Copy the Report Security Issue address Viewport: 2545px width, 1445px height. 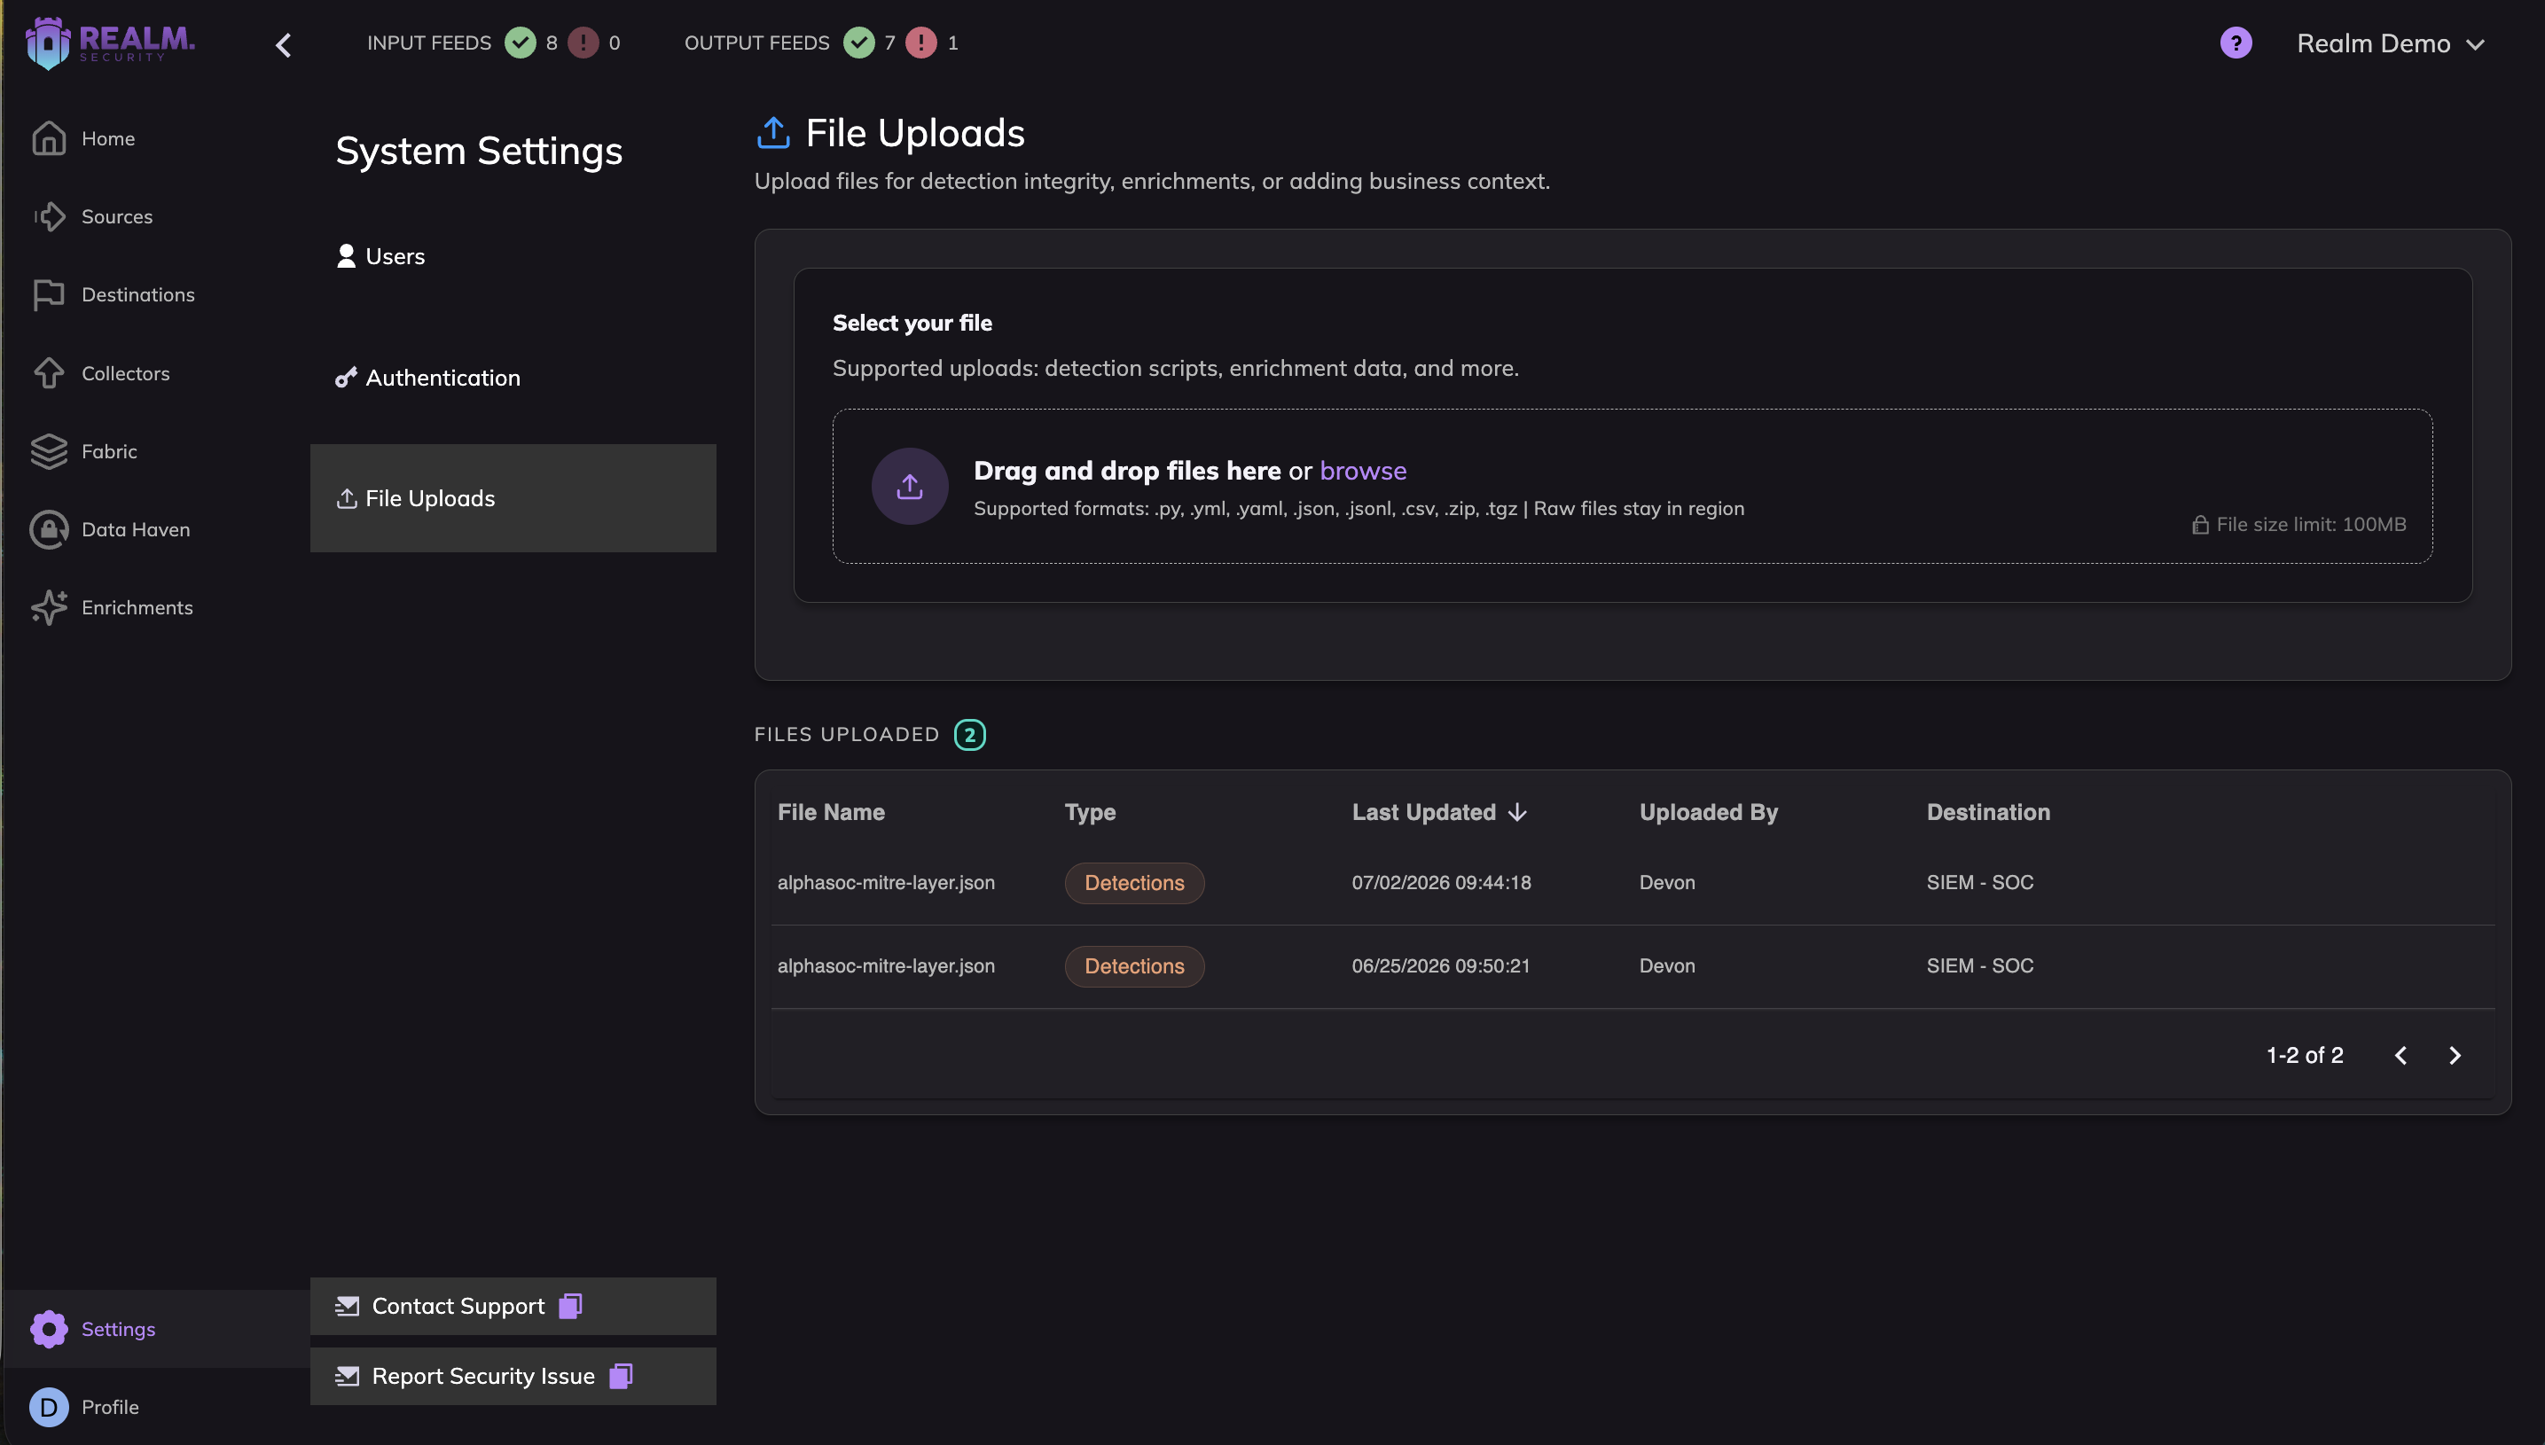point(622,1377)
